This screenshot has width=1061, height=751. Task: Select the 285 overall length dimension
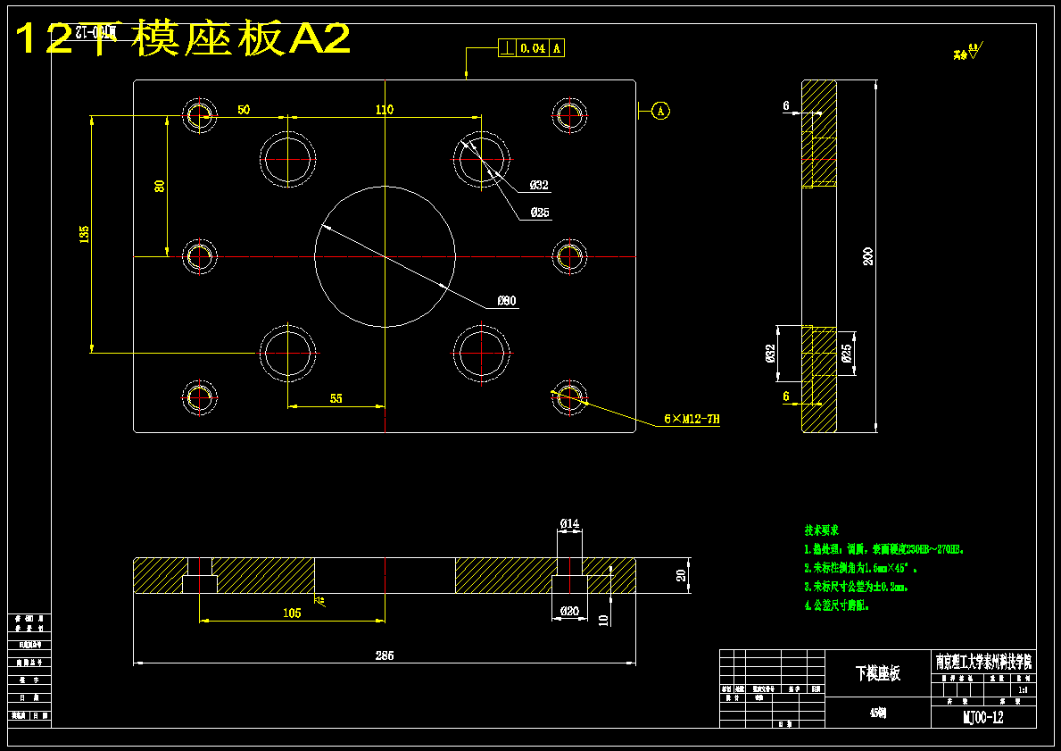coord(385,655)
